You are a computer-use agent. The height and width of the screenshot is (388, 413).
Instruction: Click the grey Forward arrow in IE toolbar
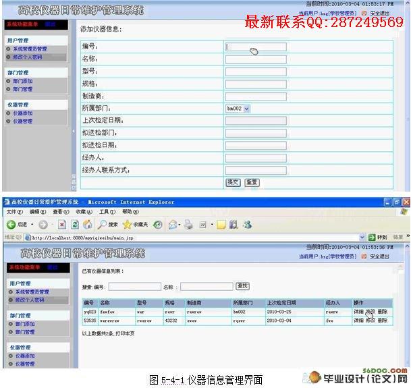pos(43,225)
